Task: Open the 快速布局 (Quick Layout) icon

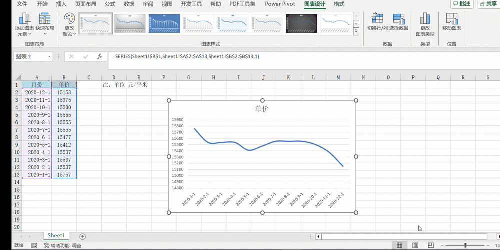Action: (45, 19)
